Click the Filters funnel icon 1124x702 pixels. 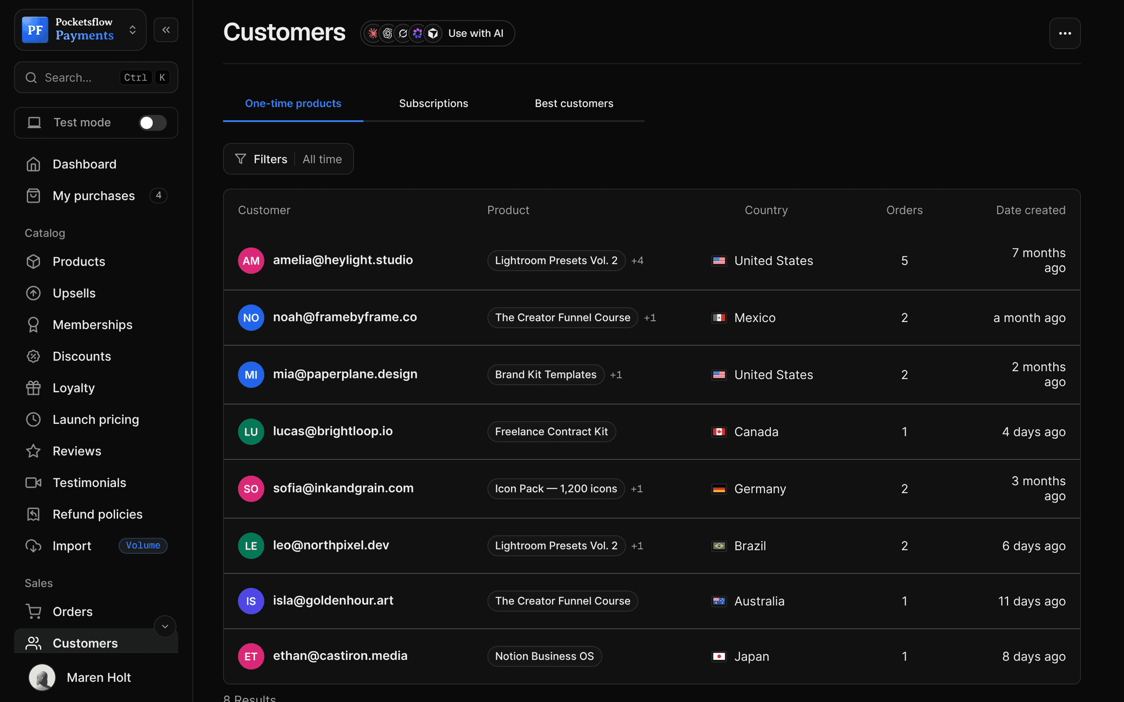[x=240, y=159]
